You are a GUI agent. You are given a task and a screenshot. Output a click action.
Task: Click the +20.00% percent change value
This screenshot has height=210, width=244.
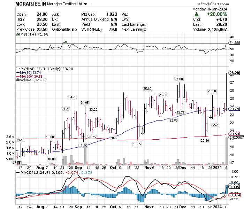[217, 14]
